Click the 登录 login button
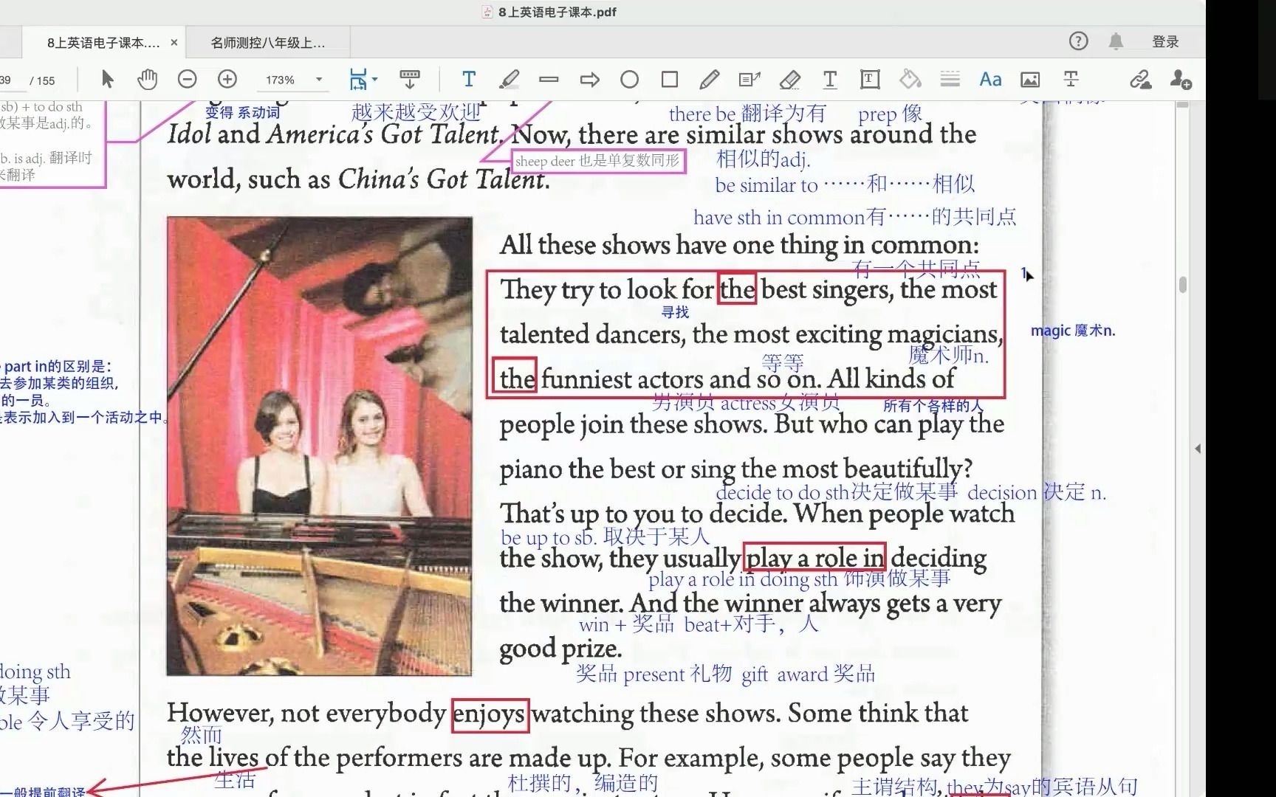The width and height of the screenshot is (1276, 797). pyautogui.click(x=1165, y=42)
